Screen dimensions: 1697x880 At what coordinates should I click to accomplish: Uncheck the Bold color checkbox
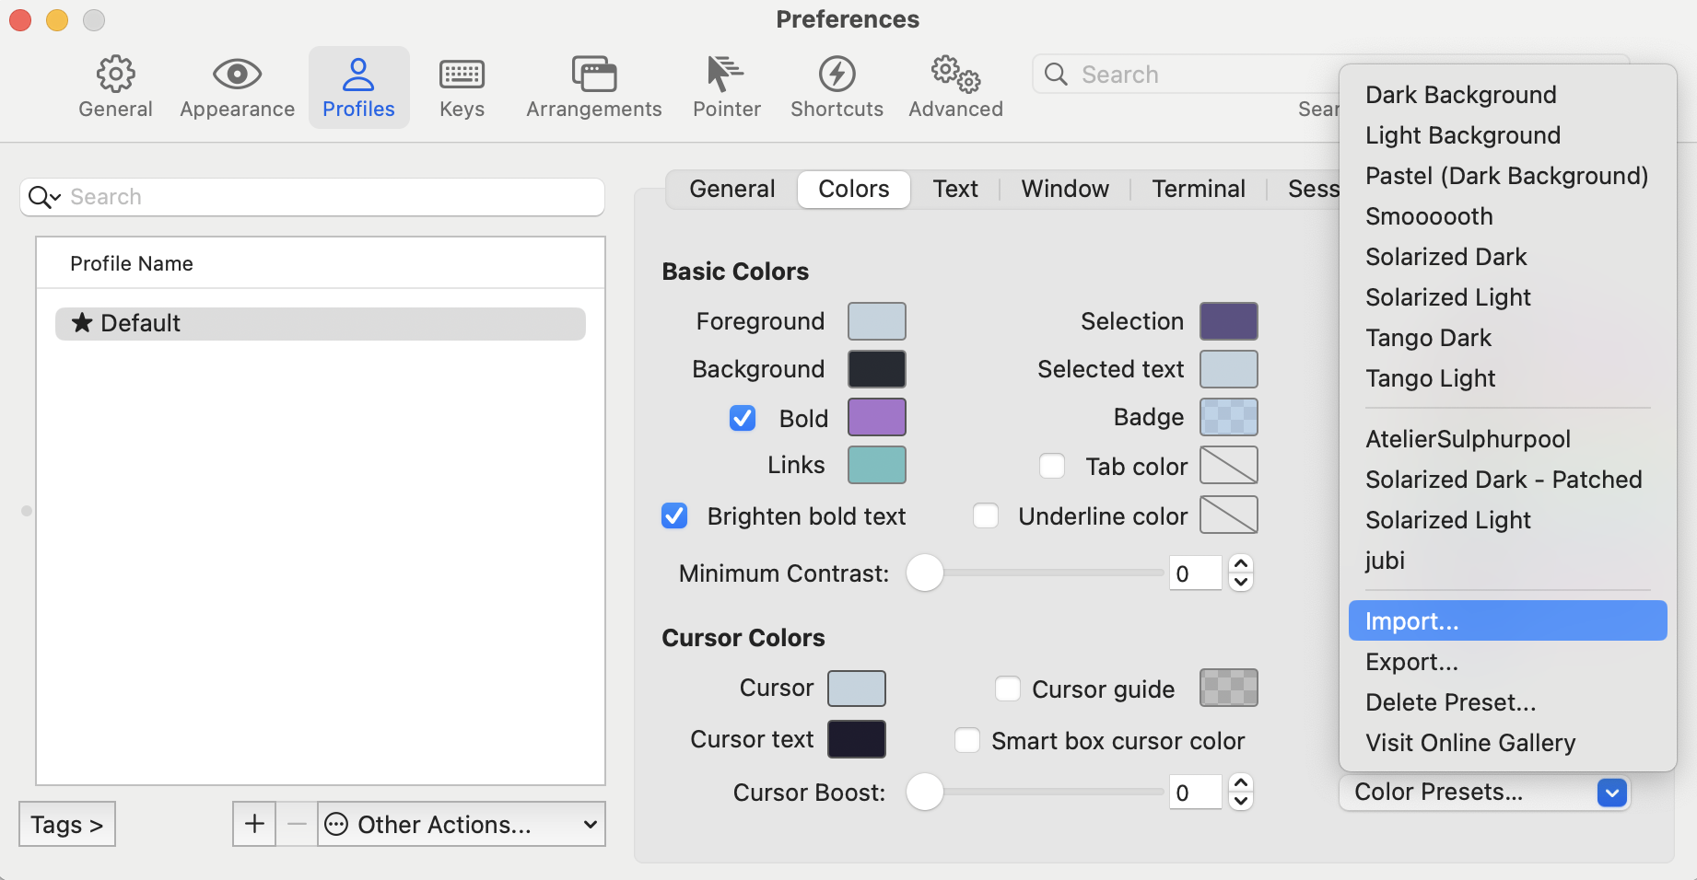click(x=743, y=417)
